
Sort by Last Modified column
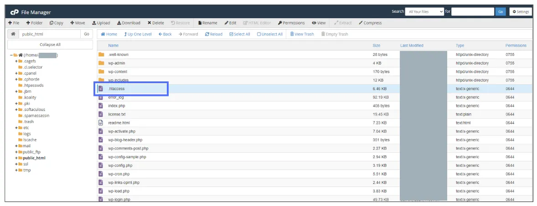(412, 45)
